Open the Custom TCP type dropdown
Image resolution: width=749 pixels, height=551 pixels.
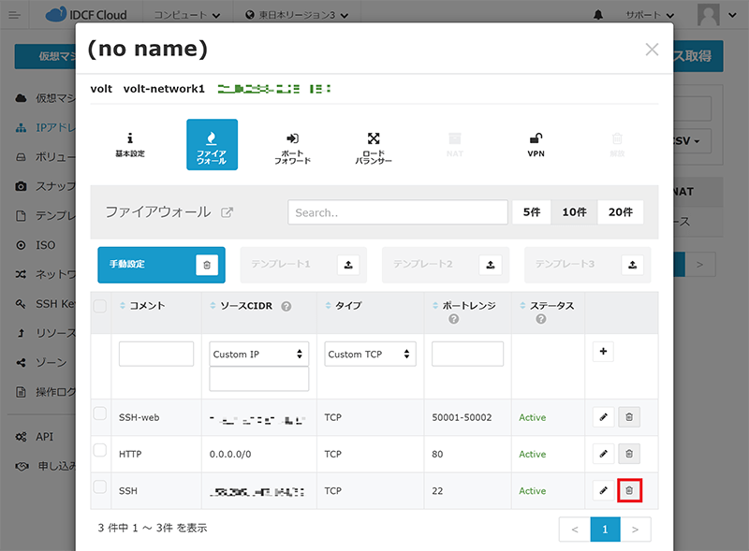click(370, 354)
